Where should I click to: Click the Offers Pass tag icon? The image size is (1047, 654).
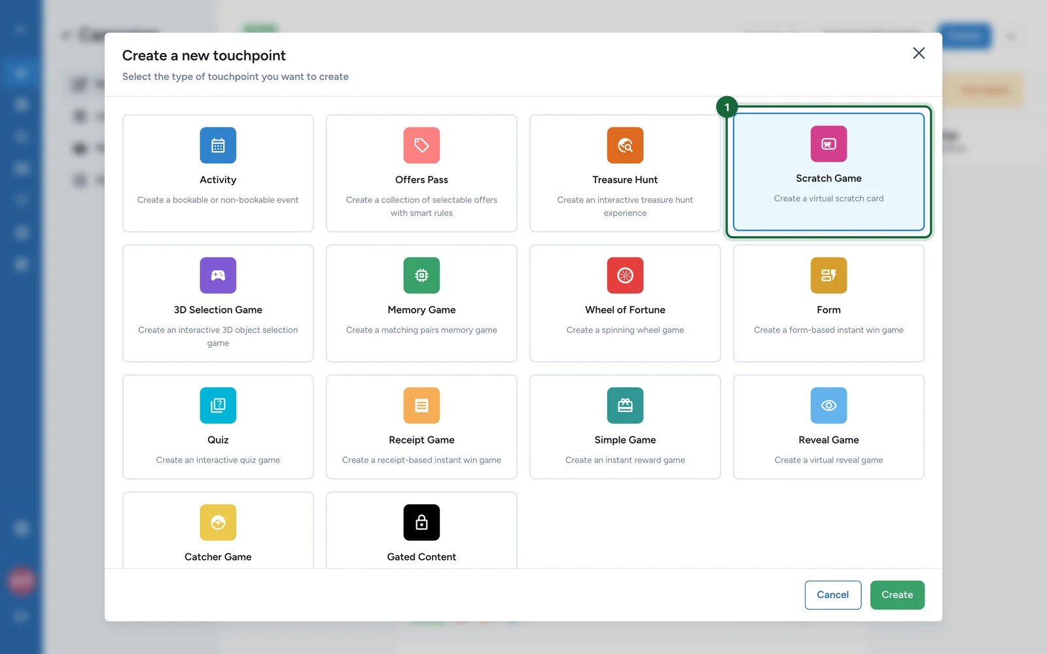(x=421, y=145)
